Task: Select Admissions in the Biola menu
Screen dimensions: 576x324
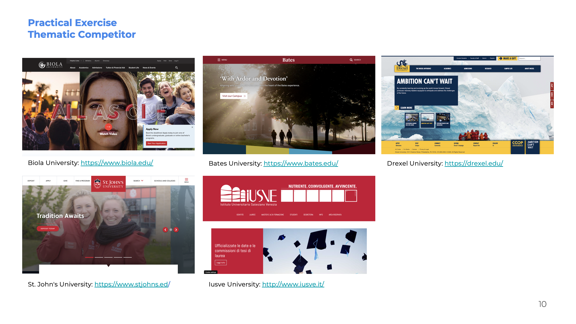Action: click(97, 68)
